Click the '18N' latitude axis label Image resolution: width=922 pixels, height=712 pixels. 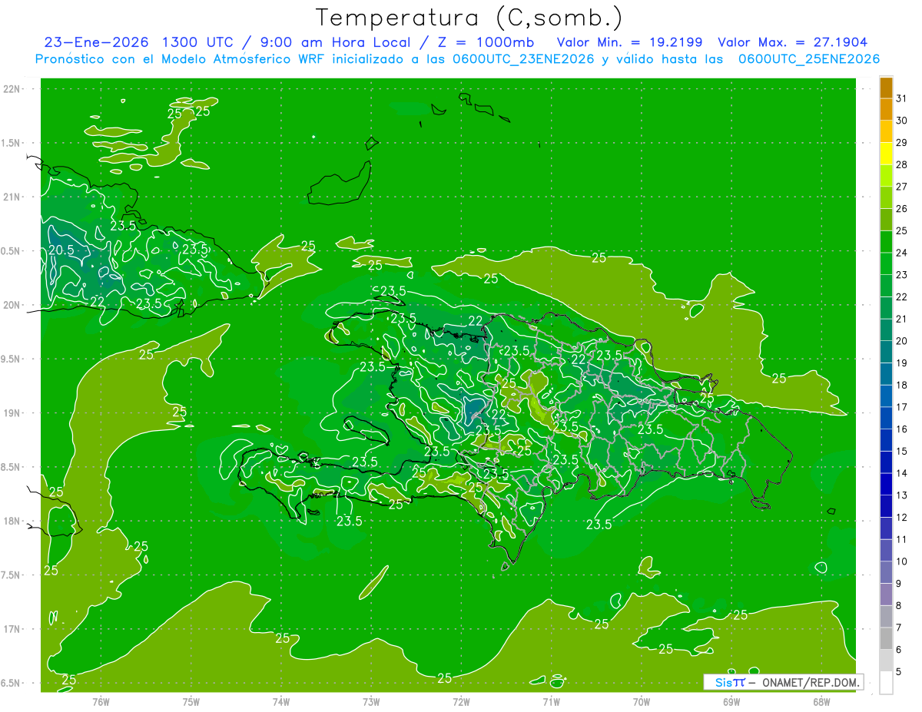coord(12,521)
